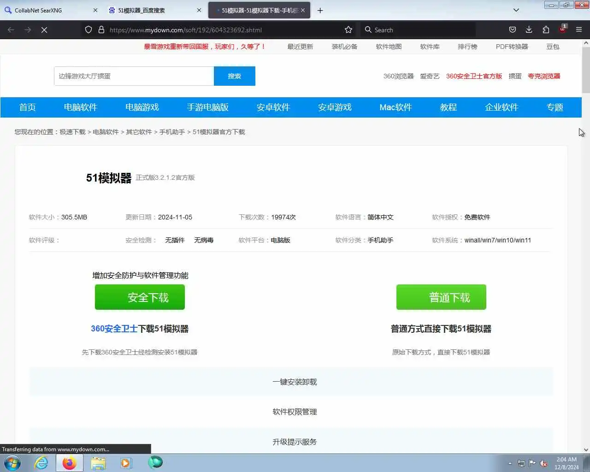Open 手游电脑版 navigation item
The height and width of the screenshot is (472, 590).
pyautogui.click(x=207, y=107)
